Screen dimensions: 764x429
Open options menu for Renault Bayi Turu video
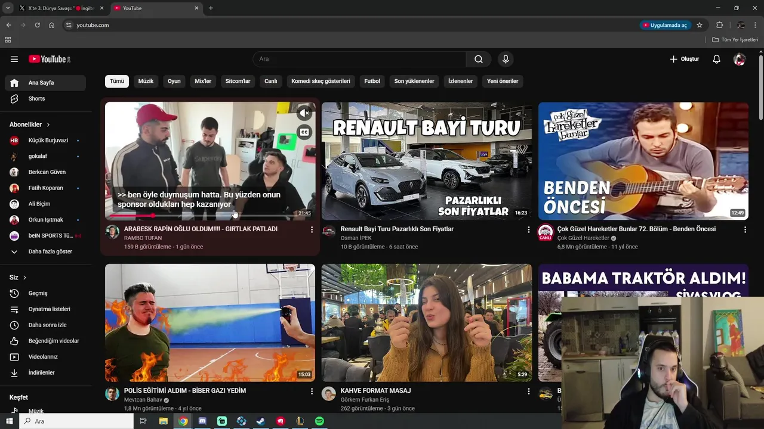tap(528, 229)
